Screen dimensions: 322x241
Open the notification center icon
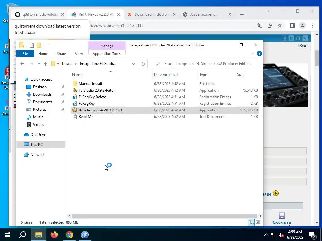[x=312, y=235]
